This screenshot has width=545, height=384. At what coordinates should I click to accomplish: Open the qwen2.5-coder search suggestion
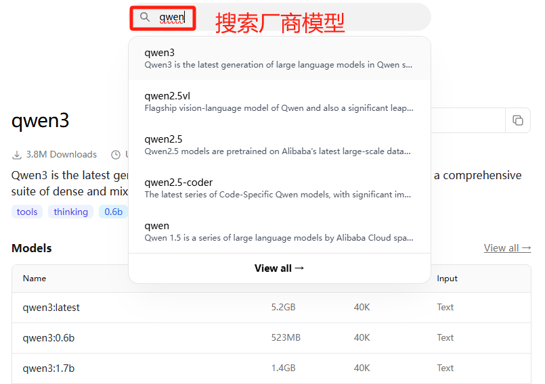[x=280, y=188]
